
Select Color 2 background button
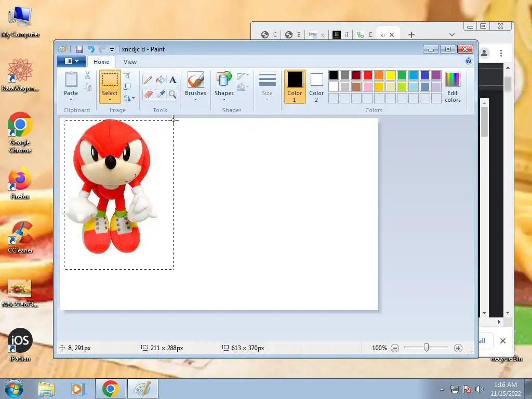(316, 87)
